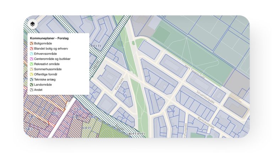273x153 pixels.
Task: Click the Andet gray legend icon
Action: (31, 90)
